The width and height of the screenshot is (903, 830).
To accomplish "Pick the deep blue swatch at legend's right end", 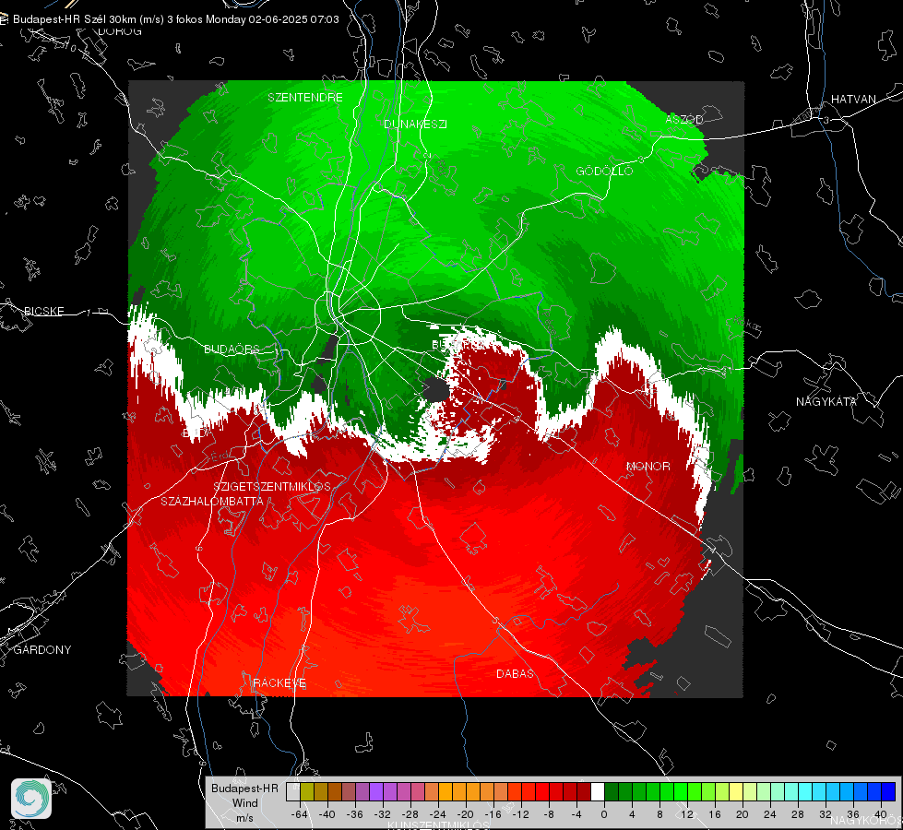I will coord(888,791).
